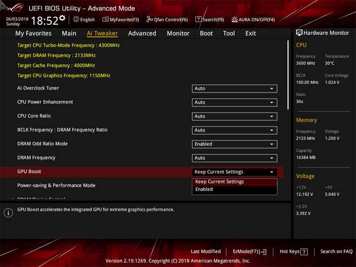Click the BCLK value 100.00 MHz

(307, 83)
